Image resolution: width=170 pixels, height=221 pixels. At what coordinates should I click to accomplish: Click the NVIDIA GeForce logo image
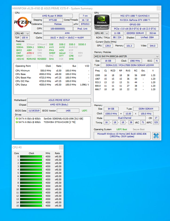coord(102,22)
